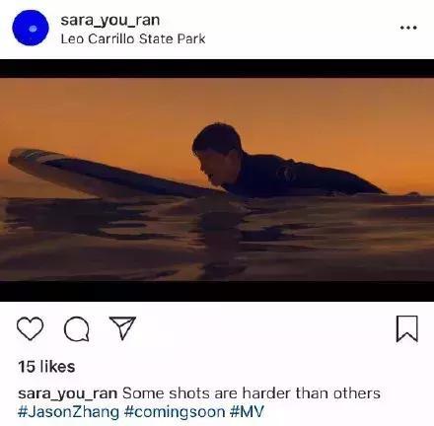Open the Leo Carrillo State Park location

[x=133, y=38]
